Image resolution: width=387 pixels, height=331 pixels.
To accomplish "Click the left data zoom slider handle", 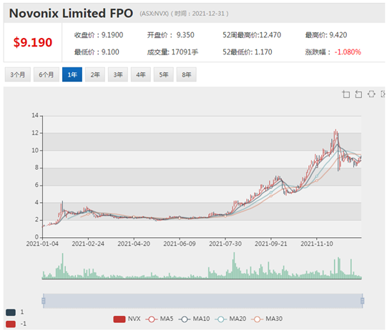I will pos(44,301).
